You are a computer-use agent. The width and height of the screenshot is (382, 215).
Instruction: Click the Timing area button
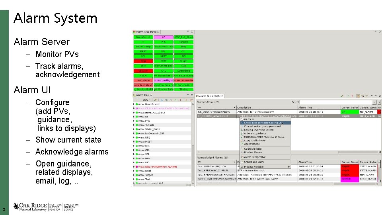[184, 90]
